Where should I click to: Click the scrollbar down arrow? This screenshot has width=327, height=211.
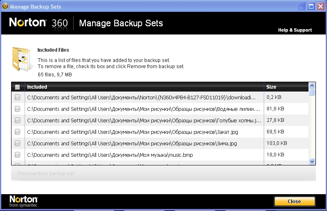(312, 161)
